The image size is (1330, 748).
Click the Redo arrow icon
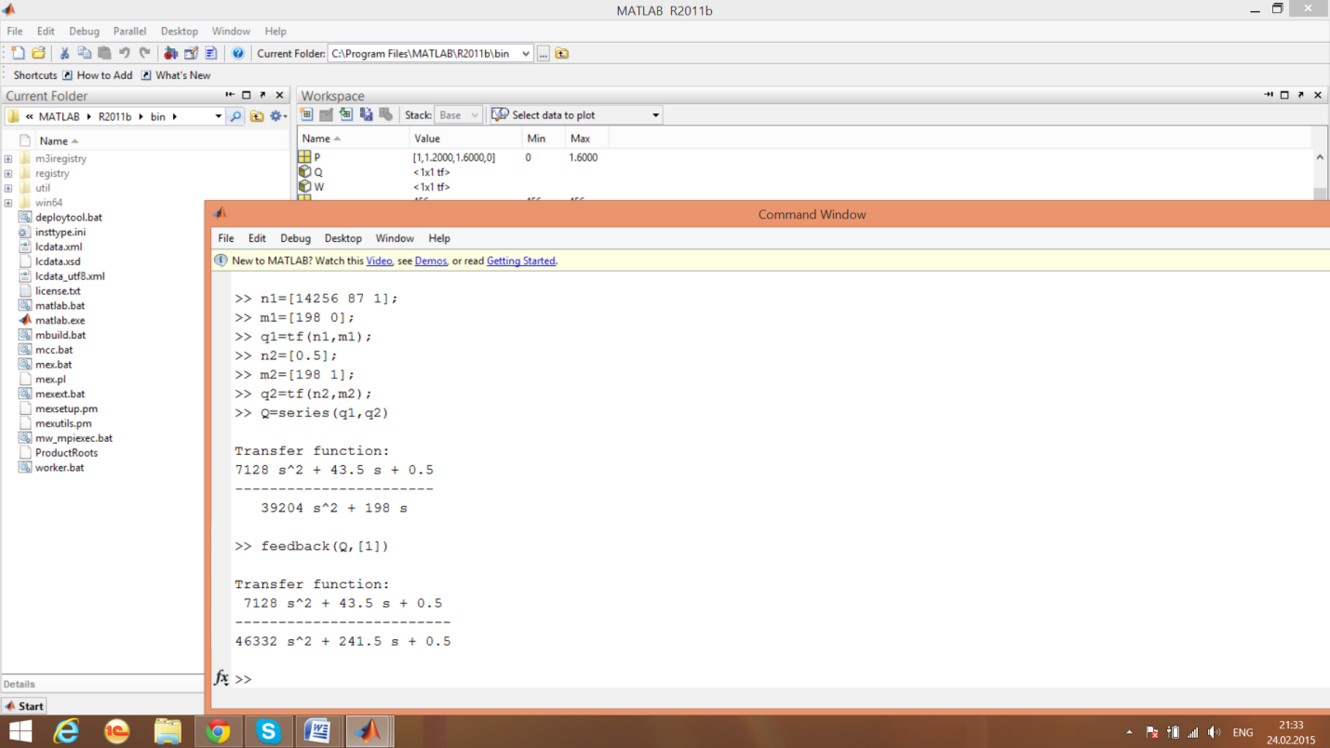tap(144, 53)
